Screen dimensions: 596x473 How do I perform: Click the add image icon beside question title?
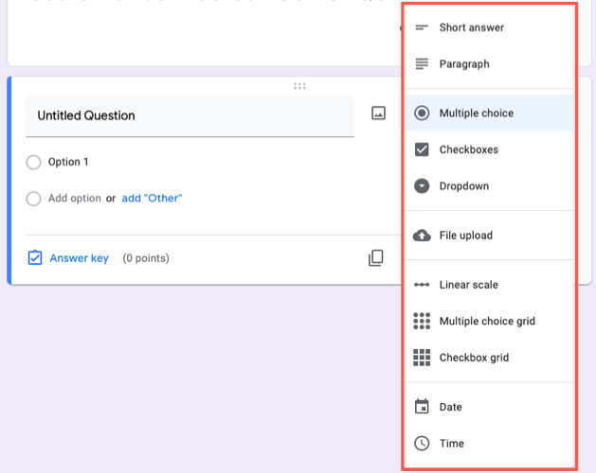tap(378, 114)
